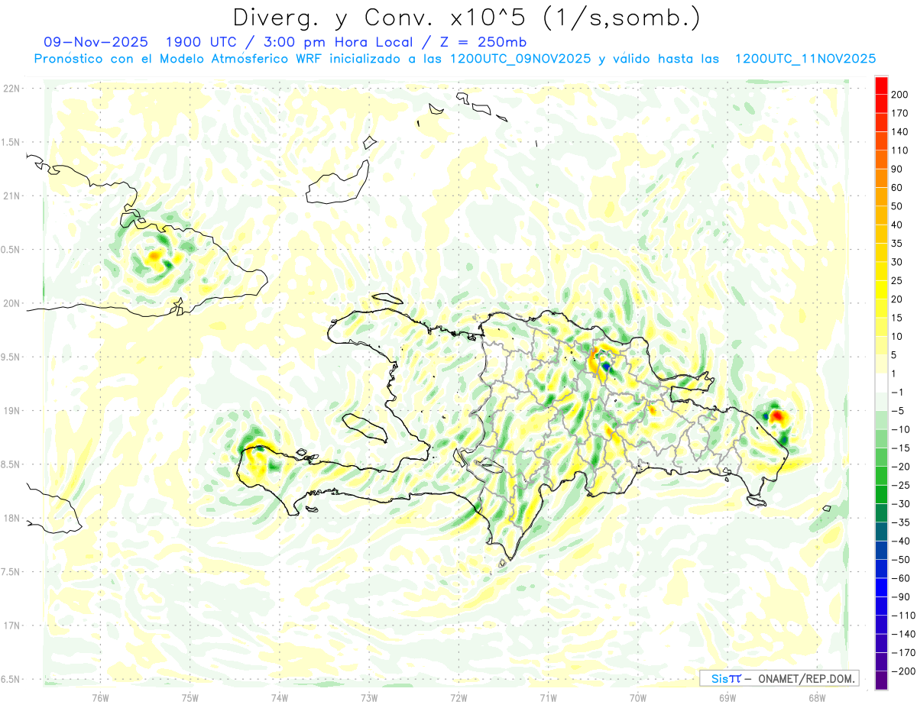Click the '-50' legend value

[x=899, y=559]
